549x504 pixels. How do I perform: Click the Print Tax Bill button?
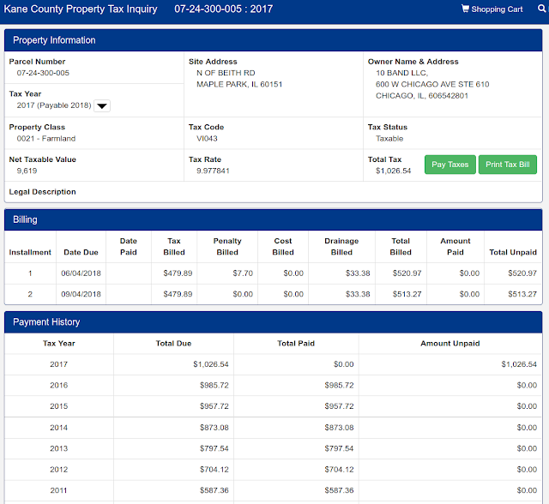(x=507, y=165)
